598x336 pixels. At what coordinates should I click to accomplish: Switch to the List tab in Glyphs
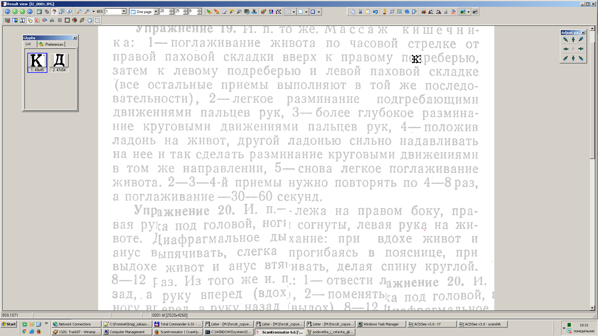click(x=28, y=44)
